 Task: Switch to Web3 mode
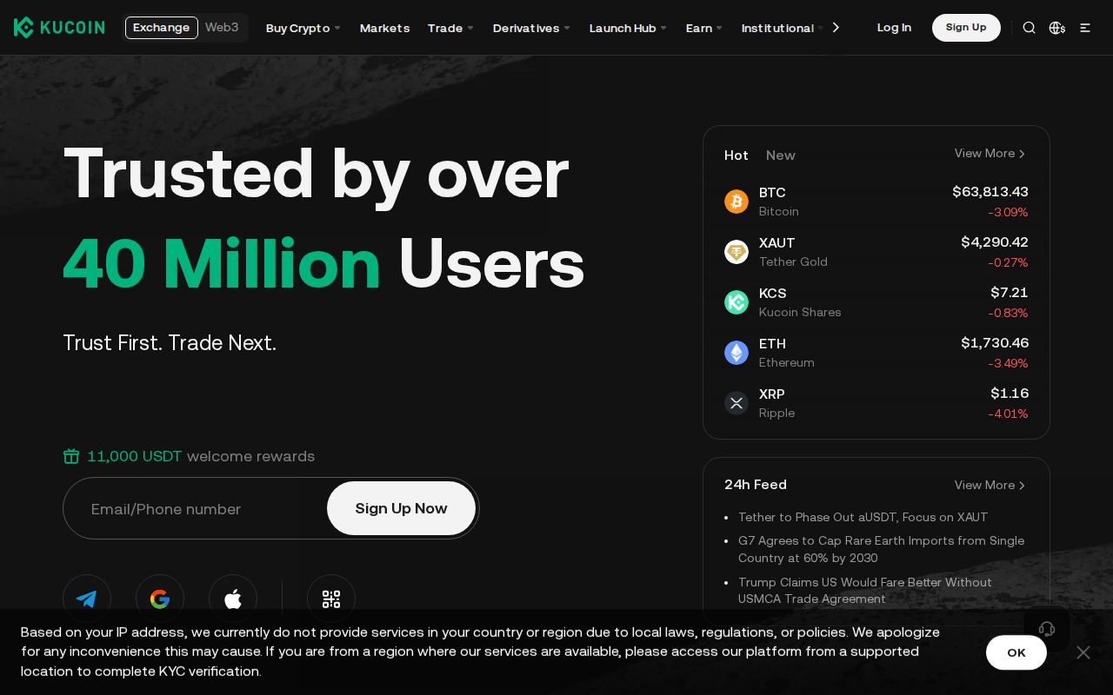tap(222, 28)
